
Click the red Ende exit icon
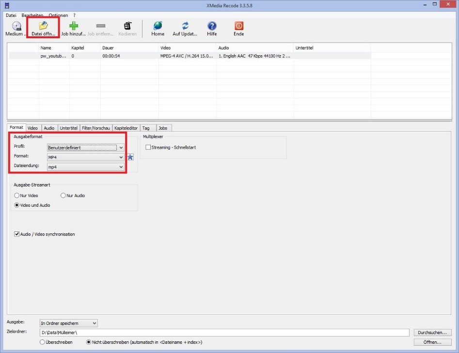238,26
